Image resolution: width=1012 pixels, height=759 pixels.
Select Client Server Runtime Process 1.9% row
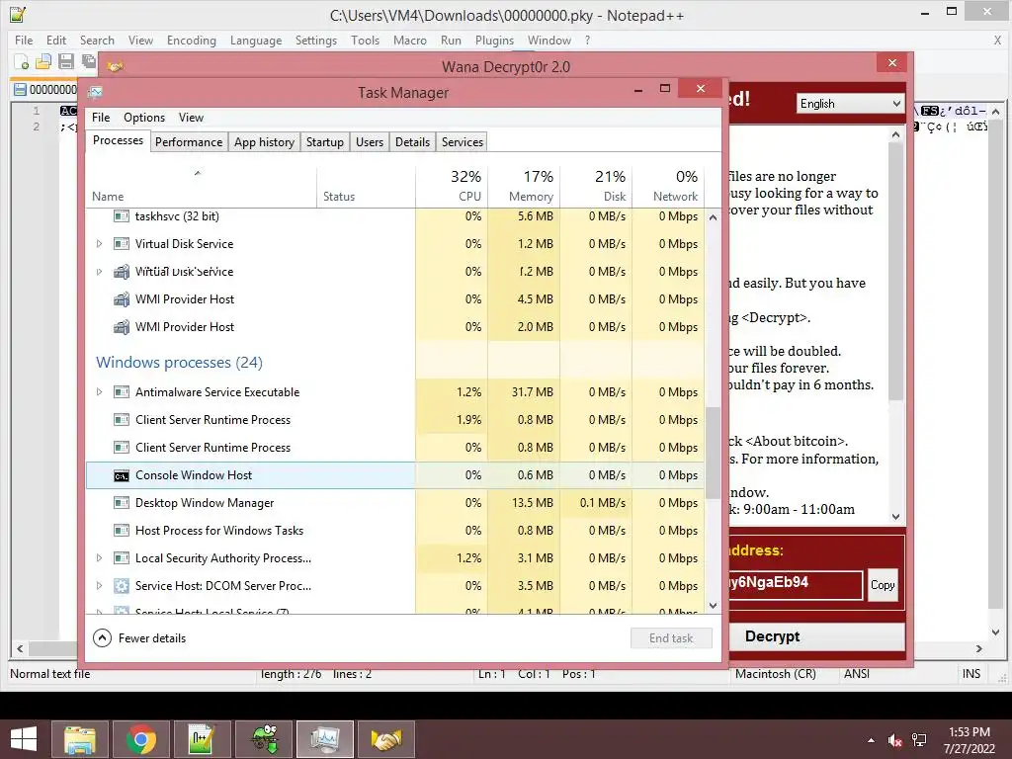pyautogui.click(x=395, y=420)
